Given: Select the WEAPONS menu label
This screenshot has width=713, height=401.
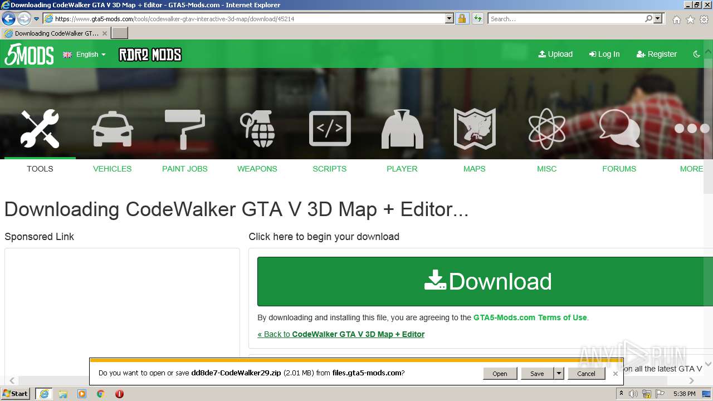Looking at the screenshot, I should pyautogui.click(x=257, y=169).
